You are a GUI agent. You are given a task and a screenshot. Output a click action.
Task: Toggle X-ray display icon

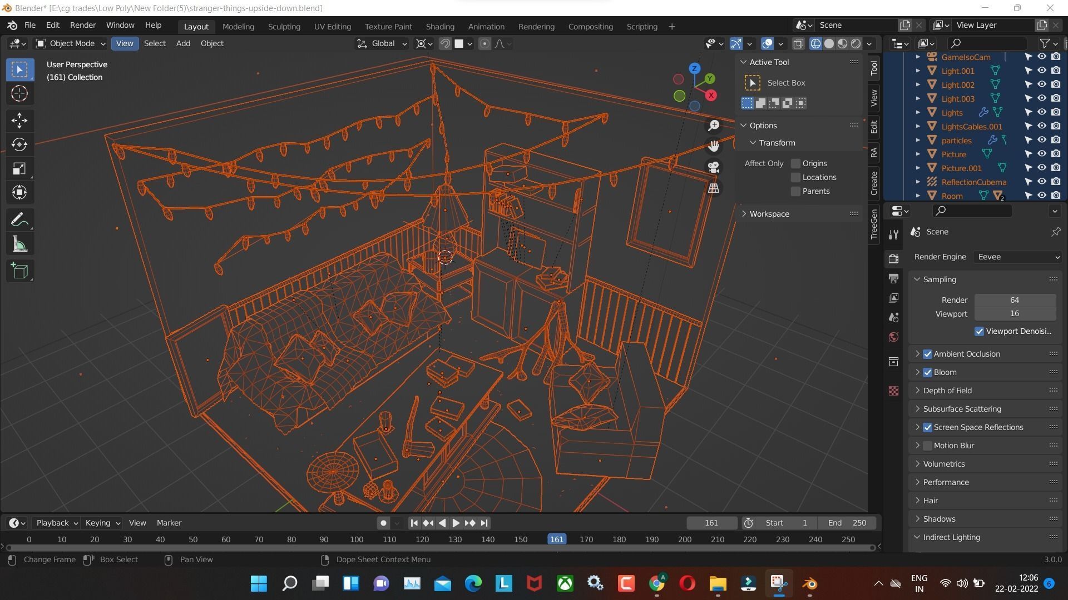pos(798,43)
